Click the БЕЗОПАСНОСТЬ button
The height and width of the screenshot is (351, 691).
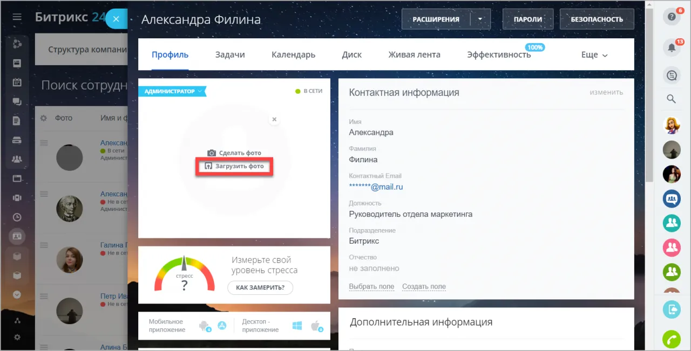pos(597,19)
